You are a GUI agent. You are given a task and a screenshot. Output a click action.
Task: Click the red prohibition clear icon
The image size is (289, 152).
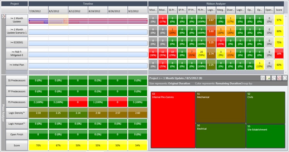coord(279,78)
